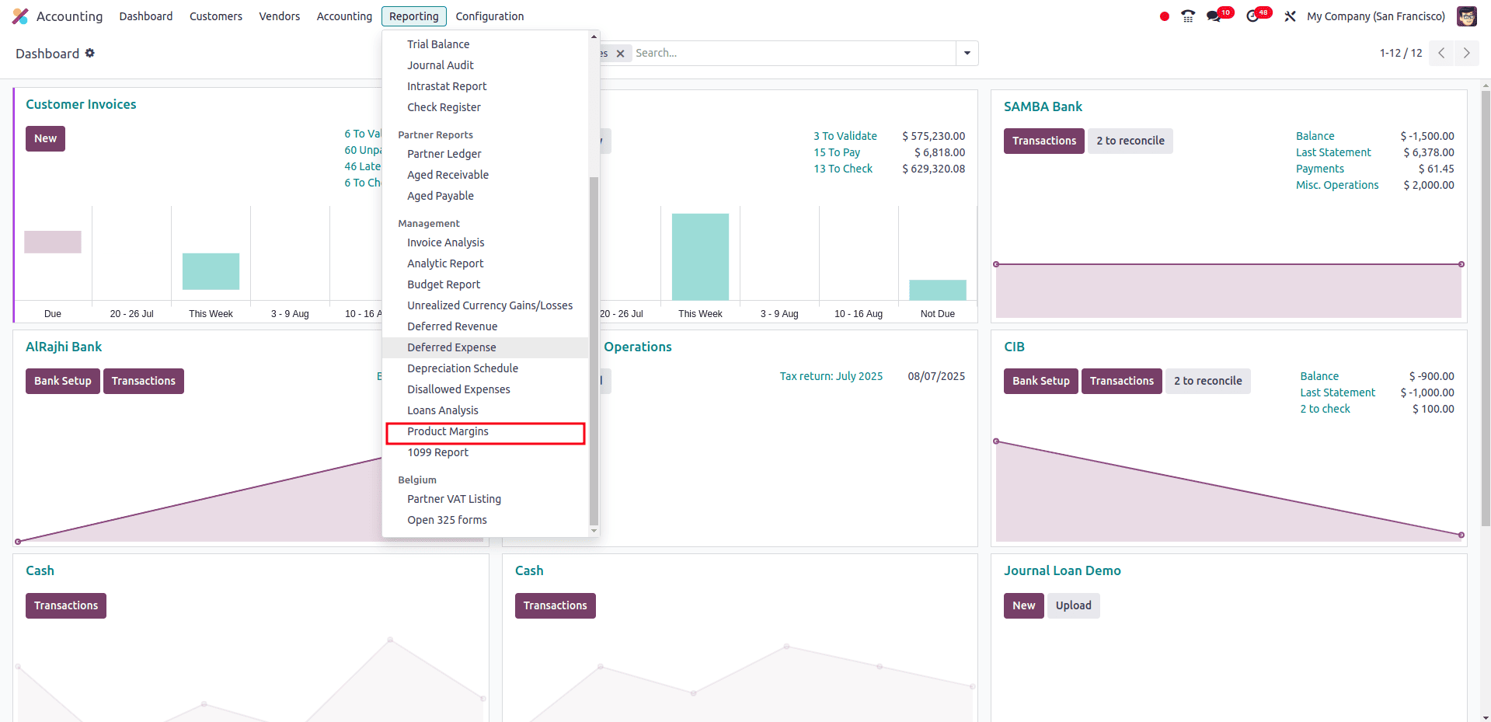Open Deferred Expense report menu item
Image resolution: width=1491 pixels, height=722 pixels.
click(x=451, y=347)
